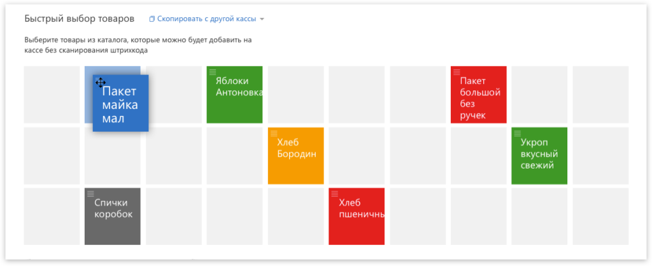Click the move handle on Пакет майка мал tile
The image size is (652, 266).
(100, 81)
